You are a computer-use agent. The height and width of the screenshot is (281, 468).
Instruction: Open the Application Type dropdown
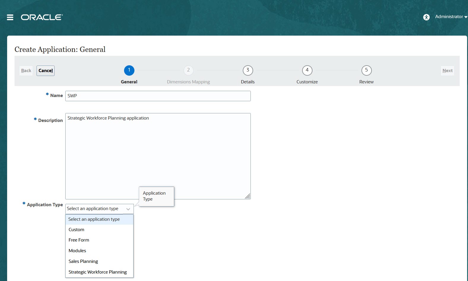[99, 209]
